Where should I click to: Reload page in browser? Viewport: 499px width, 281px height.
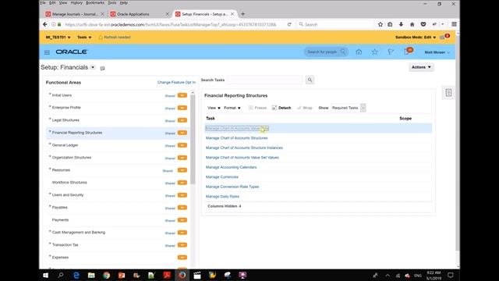pyautogui.click(x=289, y=24)
